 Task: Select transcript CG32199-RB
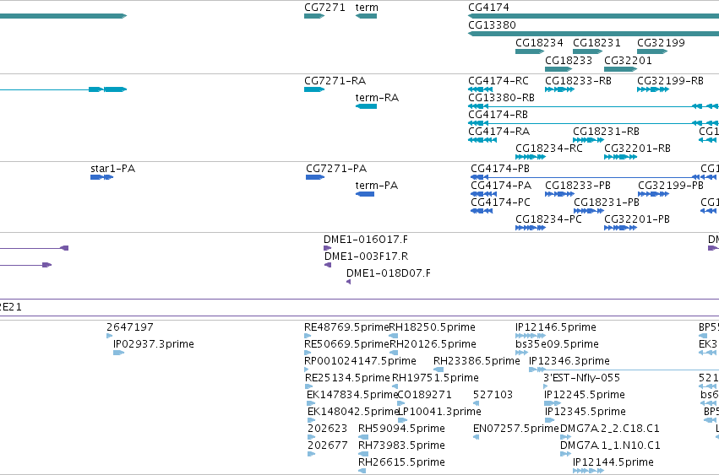[653, 89]
